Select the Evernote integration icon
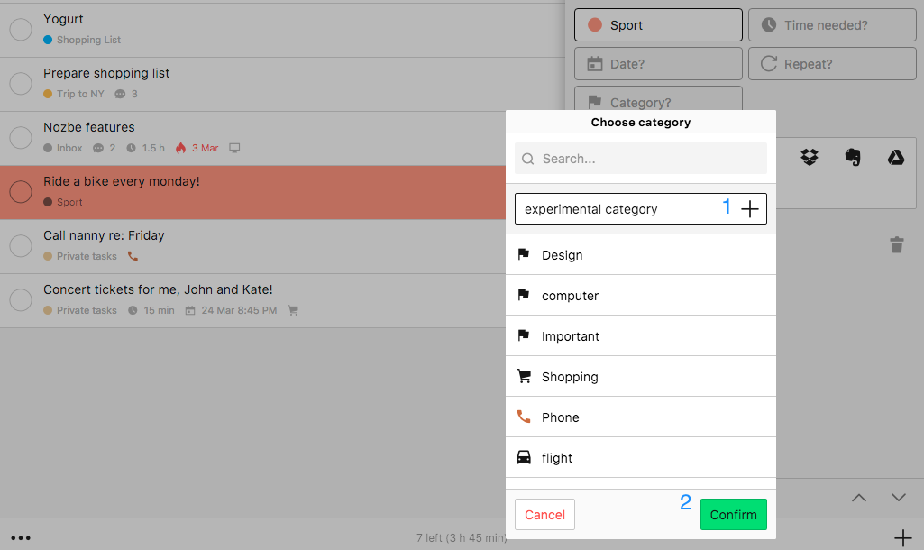This screenshot has height=550, width=924. pyautogui.click(x=852, y=157)
